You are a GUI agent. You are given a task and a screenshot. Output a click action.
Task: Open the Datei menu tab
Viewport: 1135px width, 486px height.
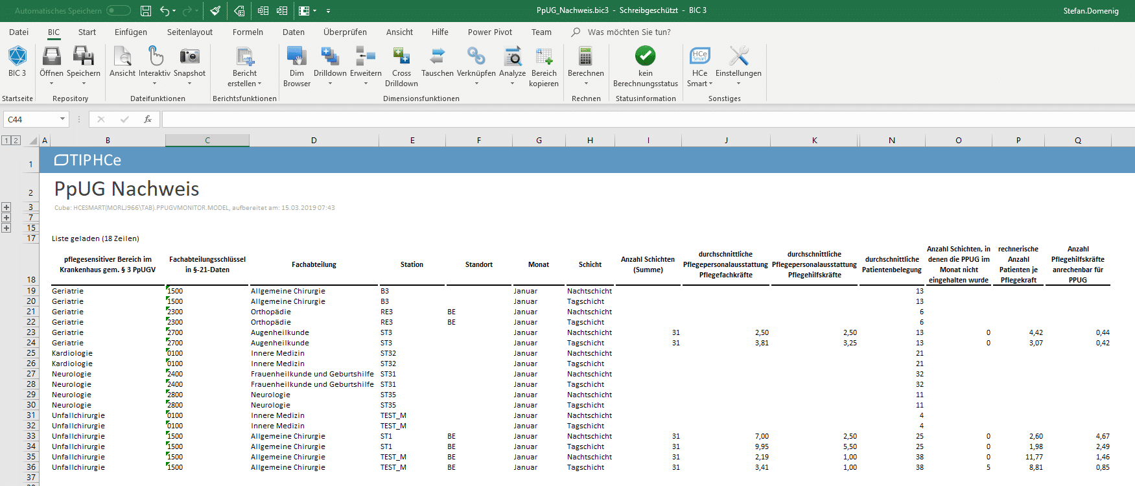[19, 32]
